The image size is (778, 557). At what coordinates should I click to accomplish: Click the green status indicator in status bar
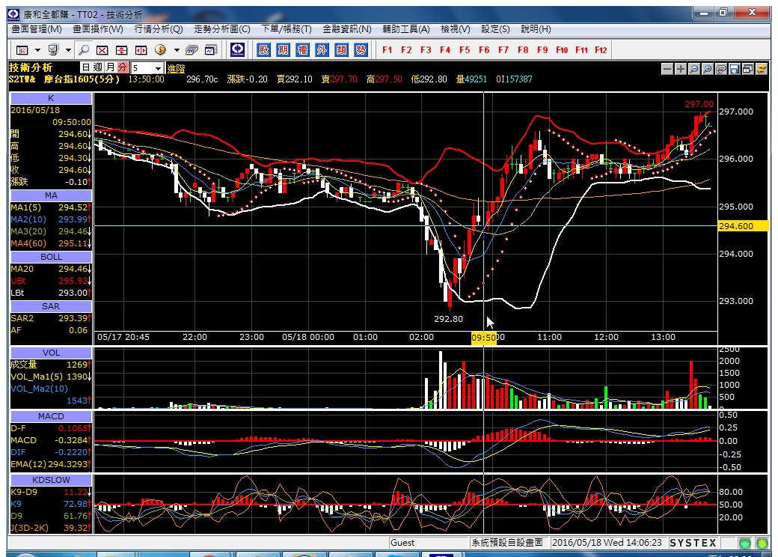tap(745, 543)
